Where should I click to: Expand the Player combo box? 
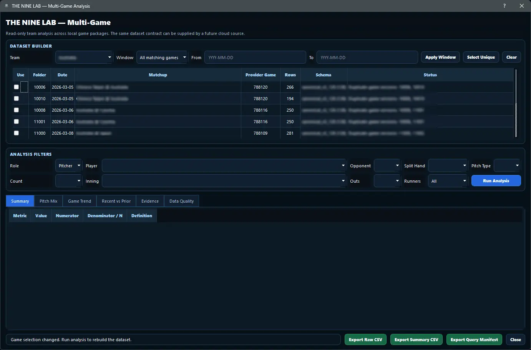(x=224, y=166)
